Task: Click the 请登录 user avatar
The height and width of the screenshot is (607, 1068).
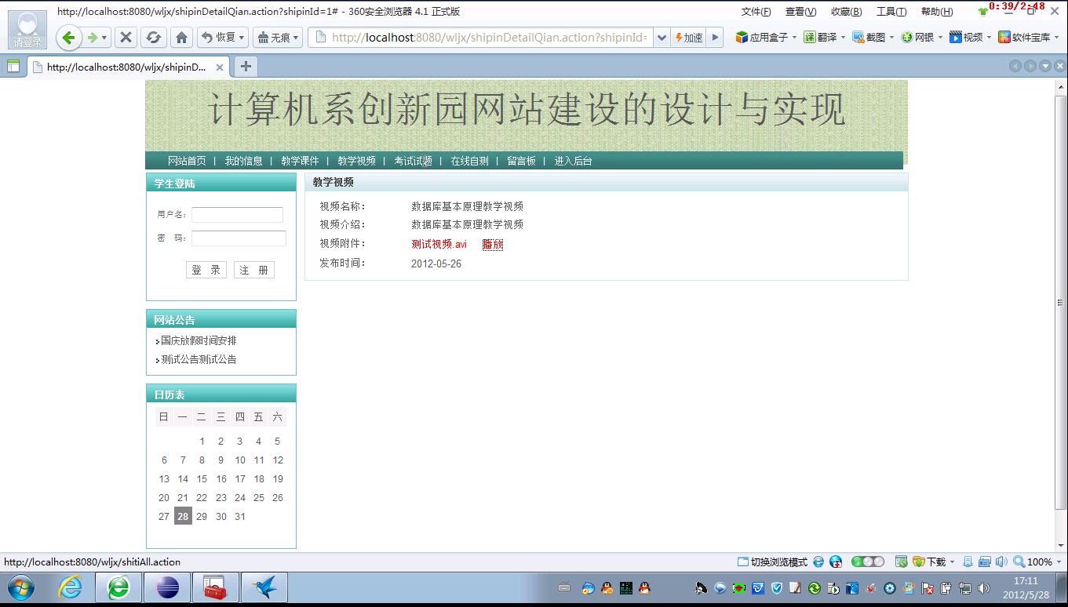Action: tap(27, 29)
